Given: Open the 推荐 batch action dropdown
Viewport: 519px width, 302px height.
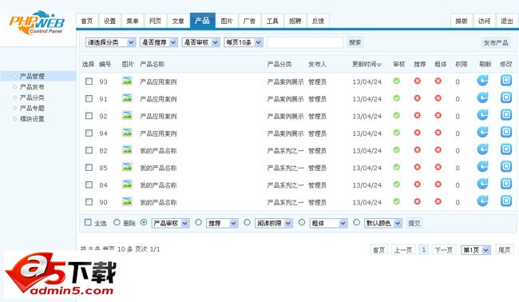Looking at the screenshot, I should click(222, 223).
